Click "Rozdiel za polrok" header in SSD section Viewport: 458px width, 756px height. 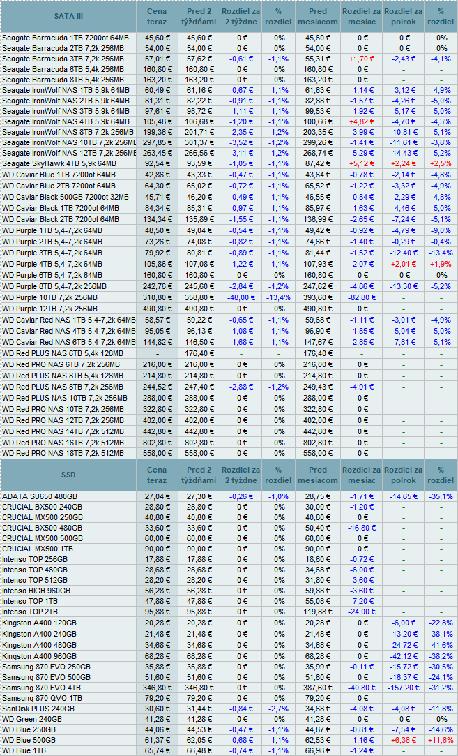pyautogui.click(x=403, y=475)
